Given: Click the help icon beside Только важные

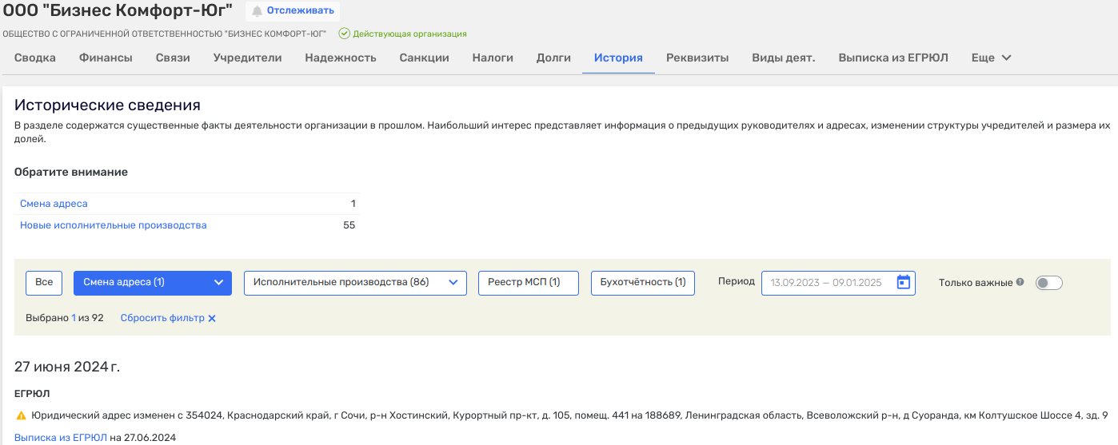Looking at the screenshot, I should (1020, 282).
